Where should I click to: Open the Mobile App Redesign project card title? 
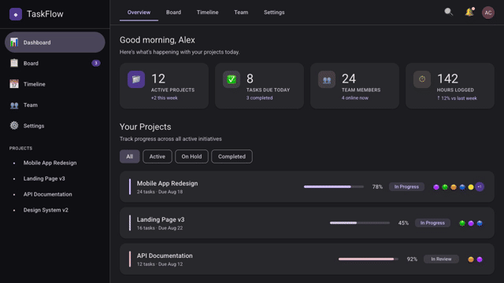(167, 183)
